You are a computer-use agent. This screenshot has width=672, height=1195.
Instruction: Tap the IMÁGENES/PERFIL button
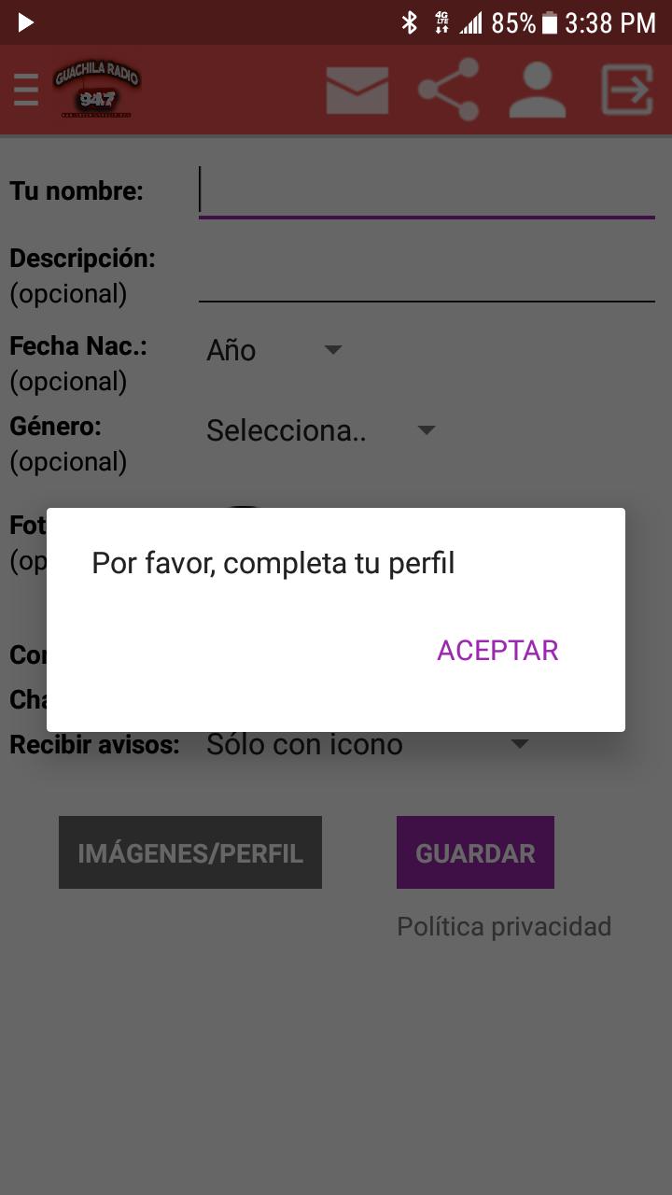pos(190,852)
